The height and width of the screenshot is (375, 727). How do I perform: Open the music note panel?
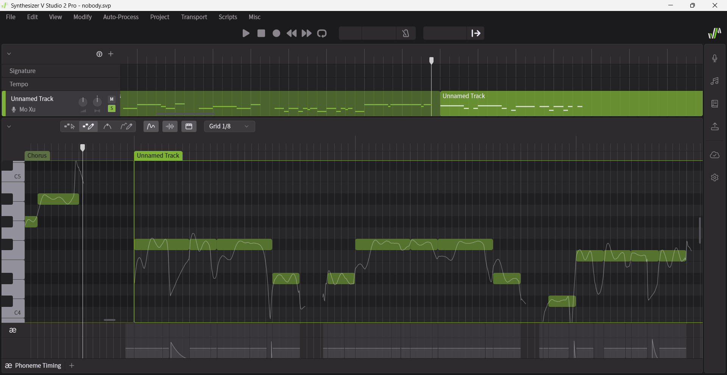(715, 81)
